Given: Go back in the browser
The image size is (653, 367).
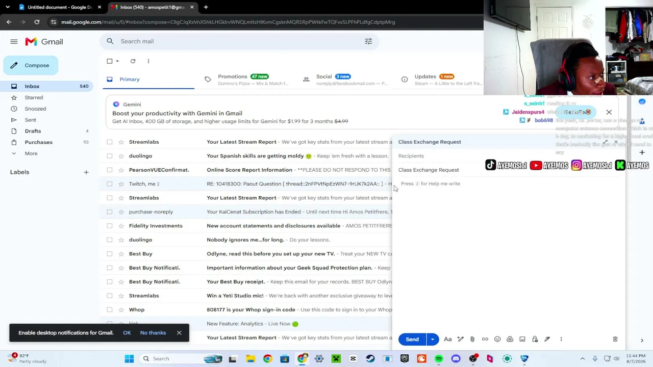Looking at the screenshot, I should coord(9,22).
